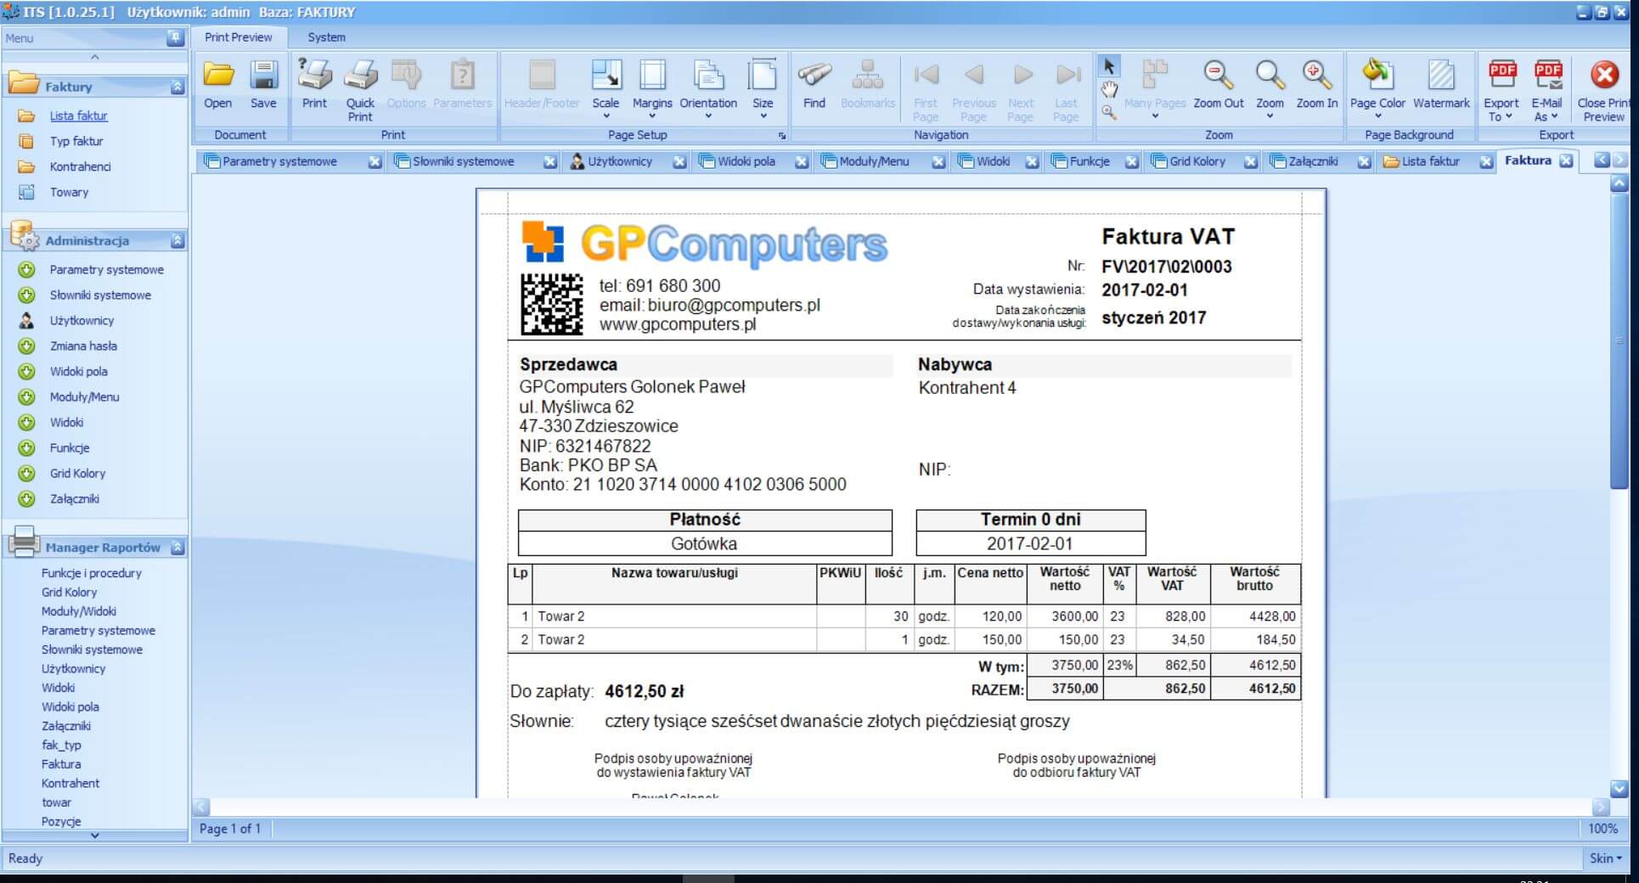Open Zmiana hasła in Administracja
The image size is (1639, 883).
[83, 346]
